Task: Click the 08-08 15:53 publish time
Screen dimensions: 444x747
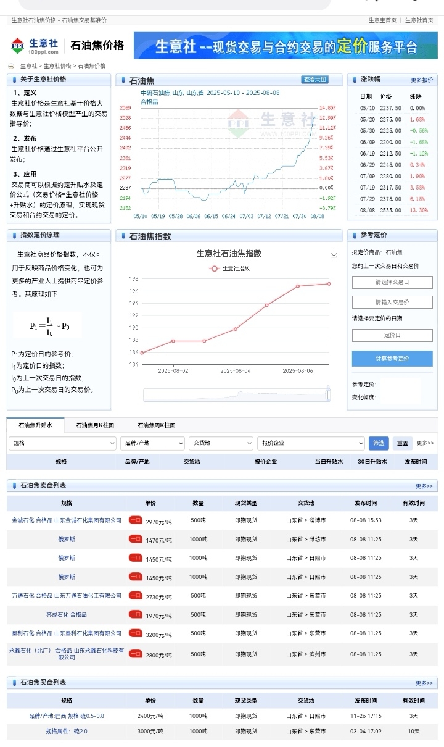Action: tap(366, 520)
